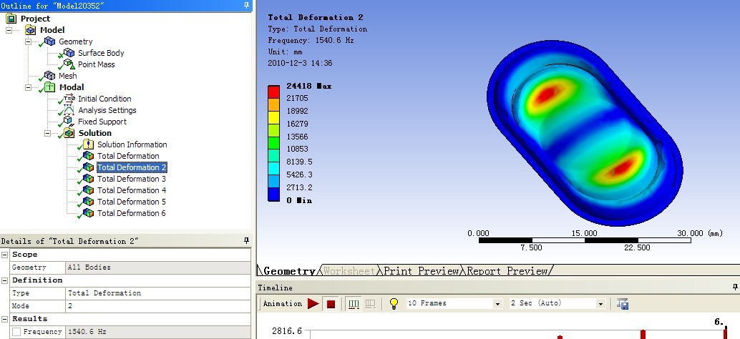Screen dimensions: 740x339
Task: Click the Model node cube icon
Action: coord(31,30)
